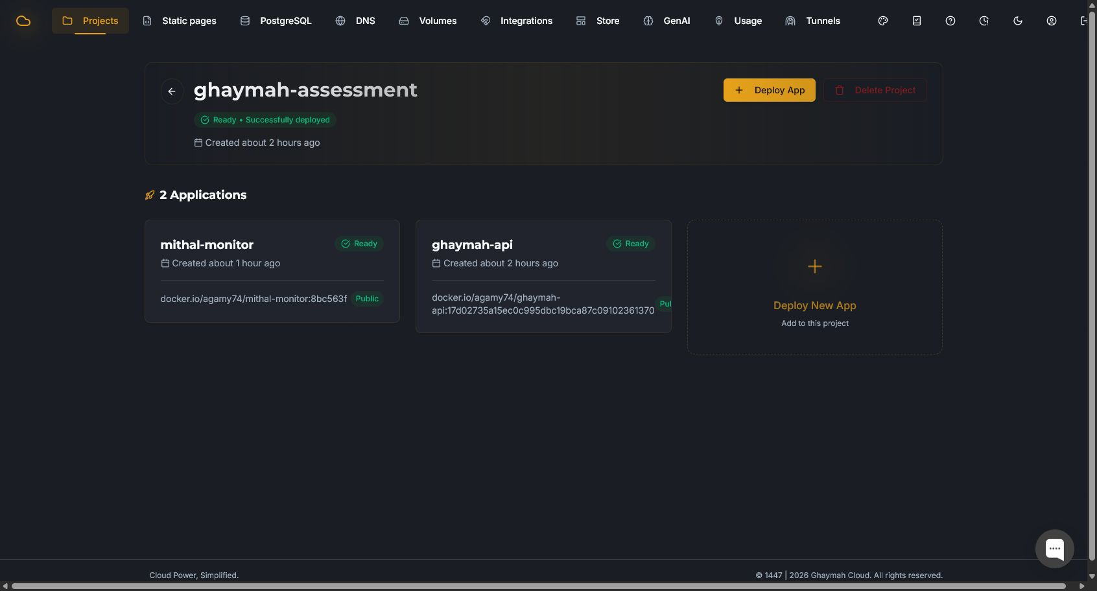
Task: Click the Deploy App button
Action: [x=770, y=90]
